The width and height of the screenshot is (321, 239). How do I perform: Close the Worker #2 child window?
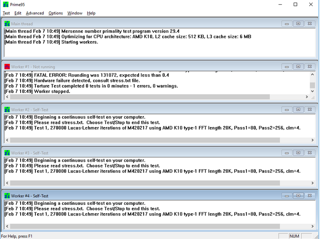pos(310,109)
